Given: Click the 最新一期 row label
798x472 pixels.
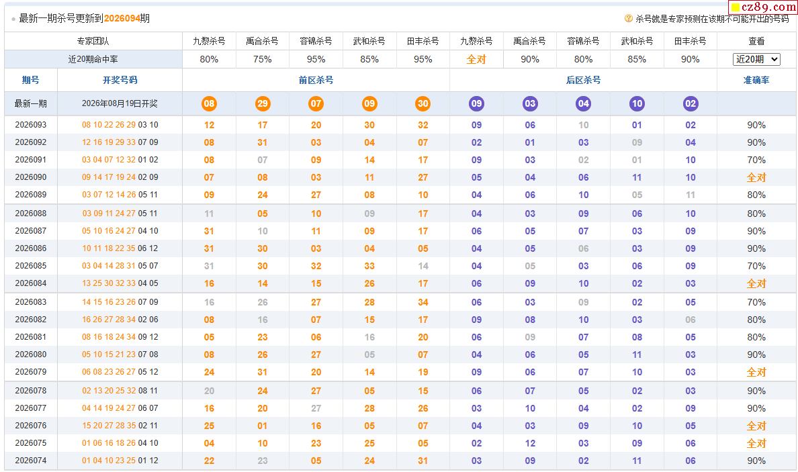Looking at the screenshot, I should click(30, 103).
